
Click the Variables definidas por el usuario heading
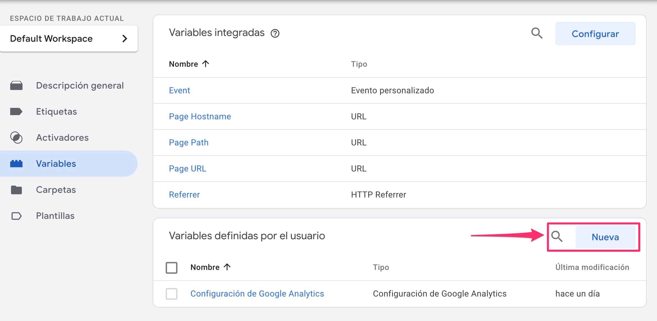click(x=247, y=236)
